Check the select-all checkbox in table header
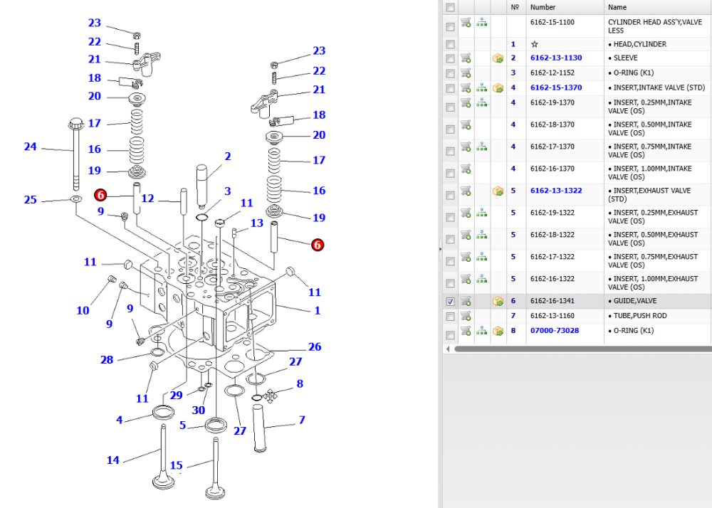 point(450,7)
